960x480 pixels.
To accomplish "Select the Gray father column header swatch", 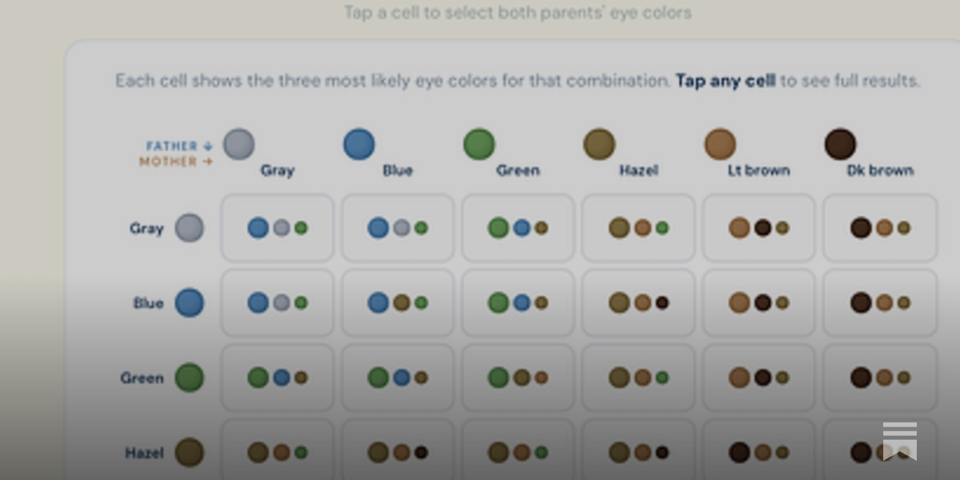I will (x=239, y=144).
